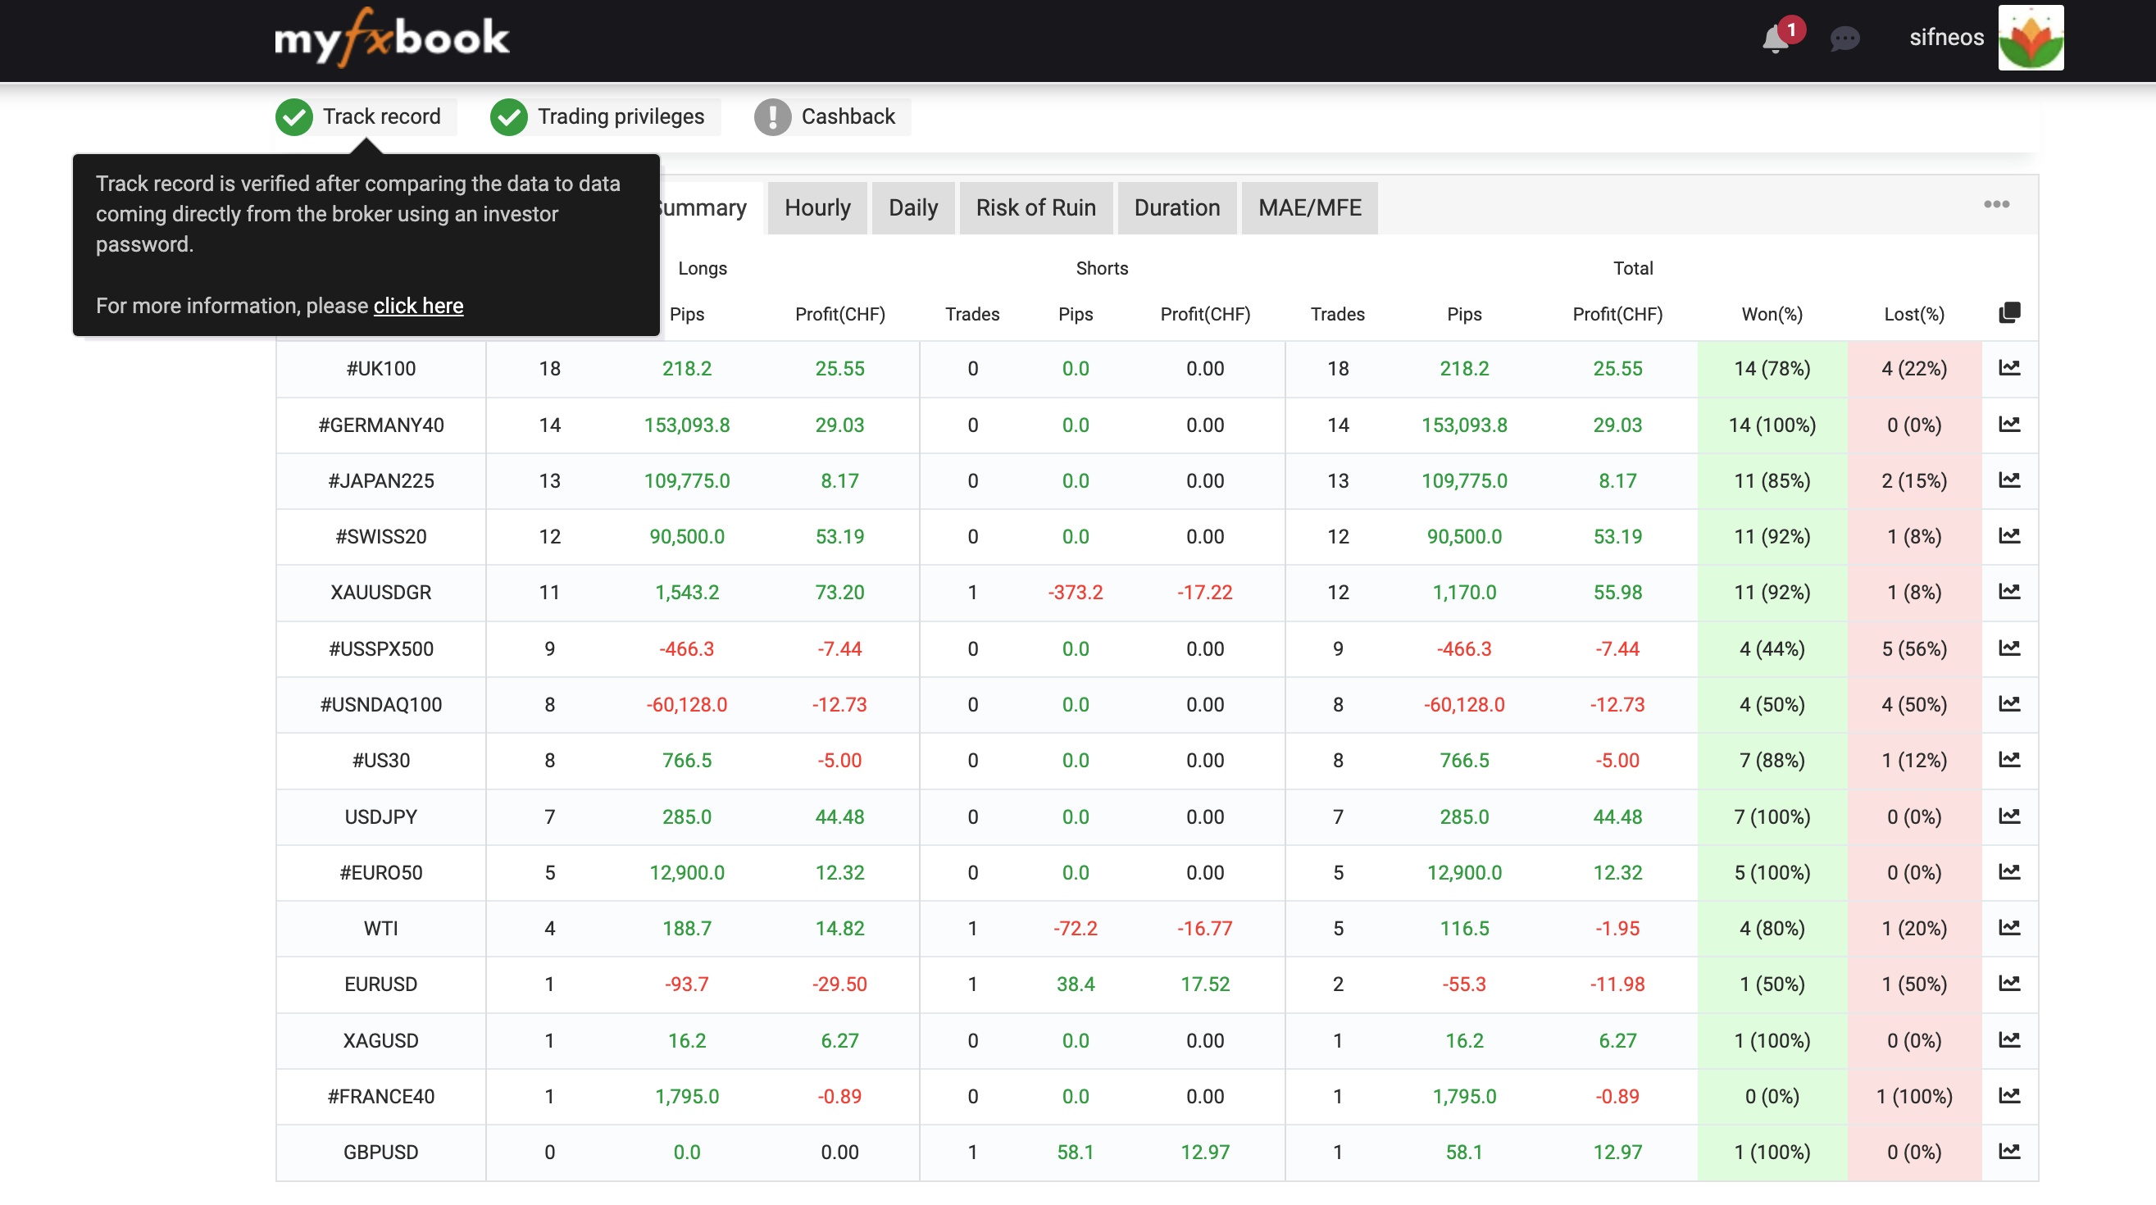
Task: Open chart icon for USDJPY row
Action: (x=2009, y=816)
